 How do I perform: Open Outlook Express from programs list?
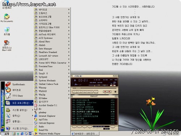(x=52, y=123)
